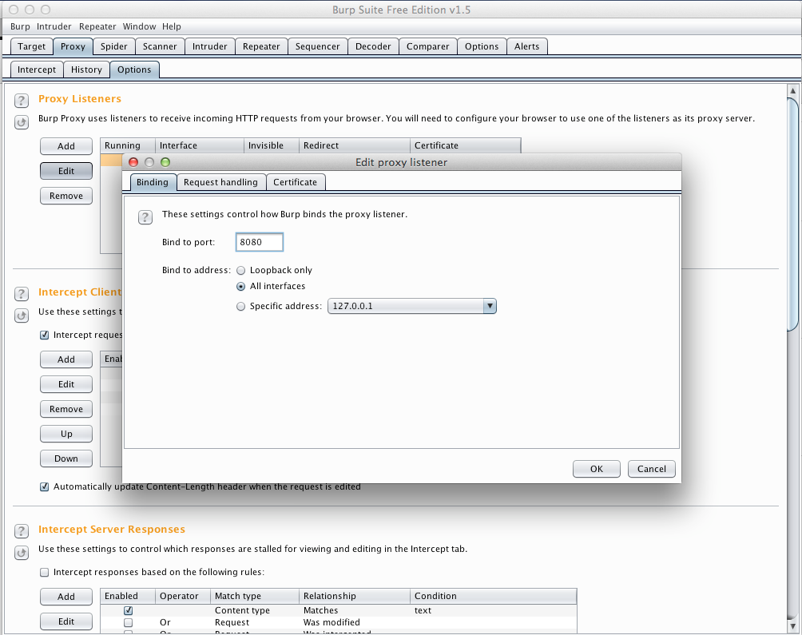Click help icon beside Intercept Server Responses
The width and height of the screenshot is (802, 635).
[x=22, y=530]
